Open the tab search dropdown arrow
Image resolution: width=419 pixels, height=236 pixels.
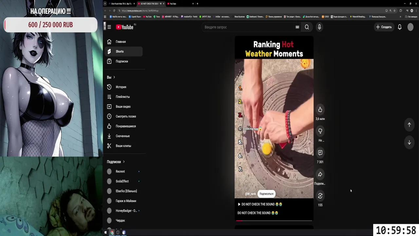pyautogui.click(x=105, y=4)
